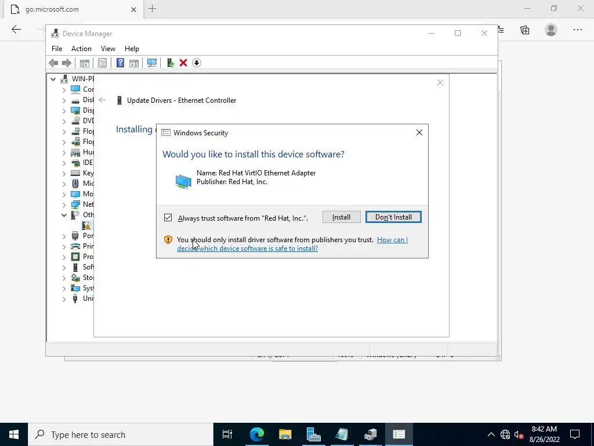The width and height of the screenshot is (594, 446).
Task: Open the Help menu in Device Manager
Action: pos(132,49)
